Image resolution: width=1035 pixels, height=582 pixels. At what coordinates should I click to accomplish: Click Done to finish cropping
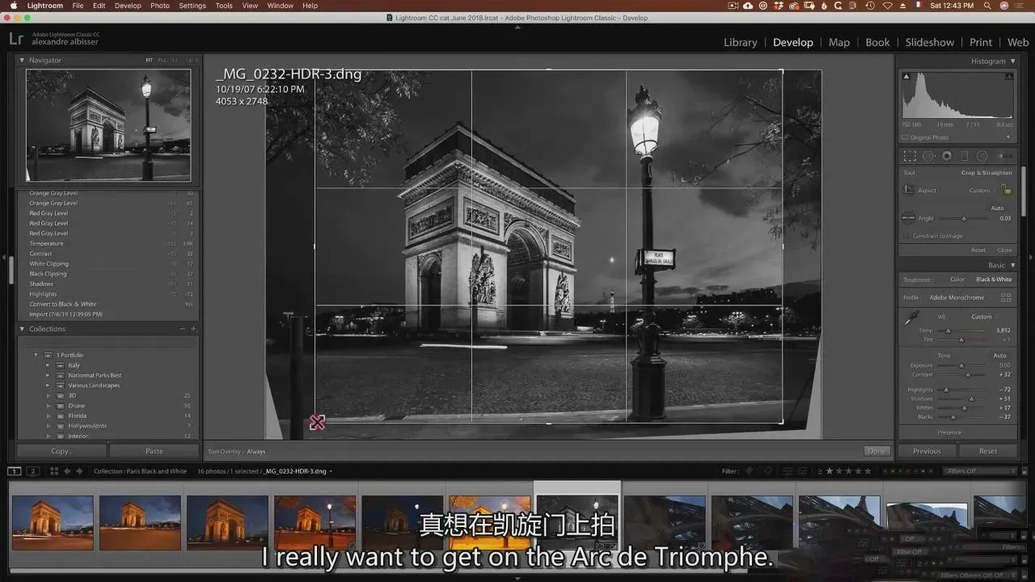877,451
